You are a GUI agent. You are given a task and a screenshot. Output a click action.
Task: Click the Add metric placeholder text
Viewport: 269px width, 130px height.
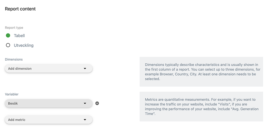17,120
